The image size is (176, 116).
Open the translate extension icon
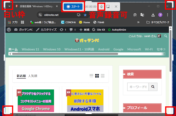[142, 15]
